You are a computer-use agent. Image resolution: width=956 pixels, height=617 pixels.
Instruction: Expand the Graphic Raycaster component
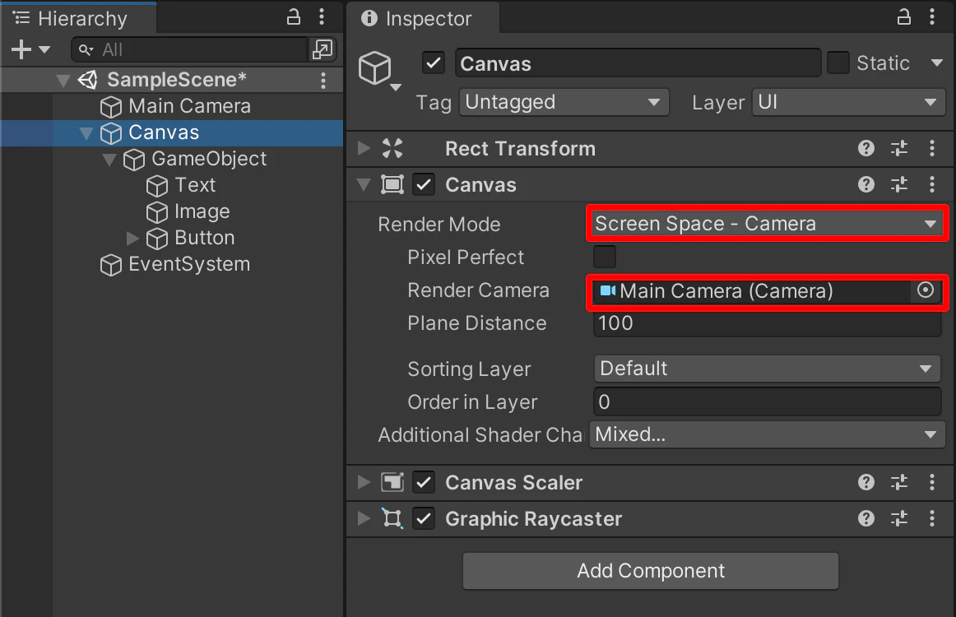point(364,518)
